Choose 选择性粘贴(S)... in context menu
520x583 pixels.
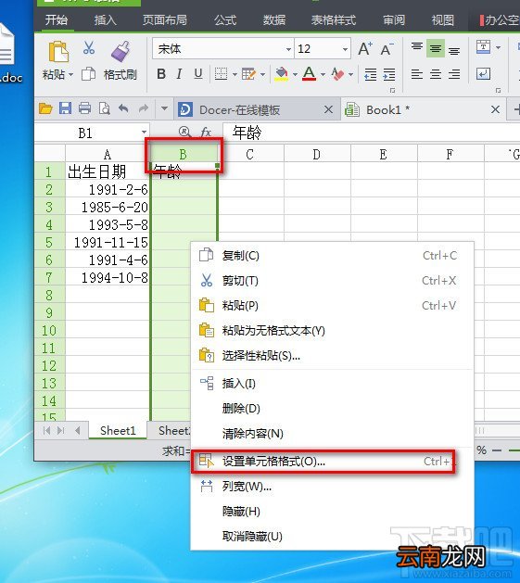click(332, 356)
